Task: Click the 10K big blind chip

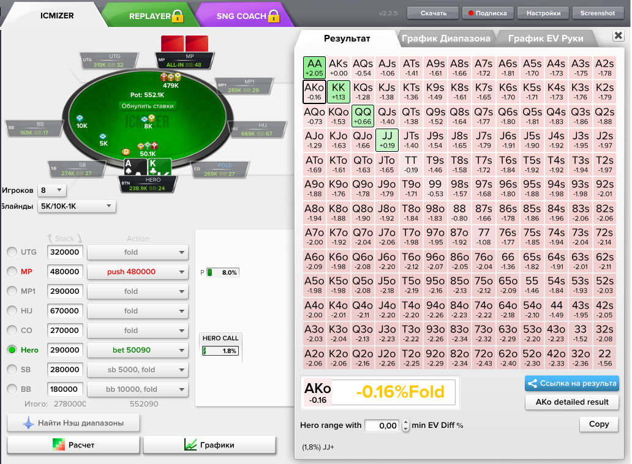Action: coord(80,118)
